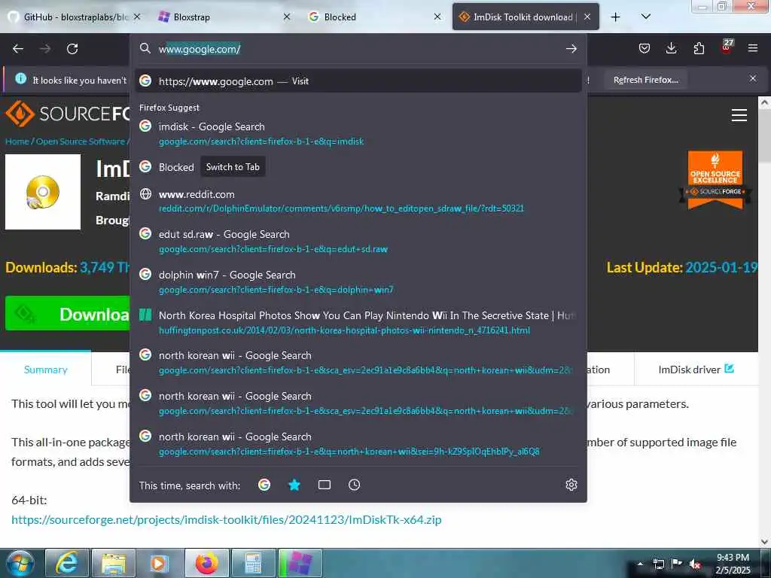Search open tabs with the tab icon
Viewport: 771px width, 578px height.
tap(324, 485)
